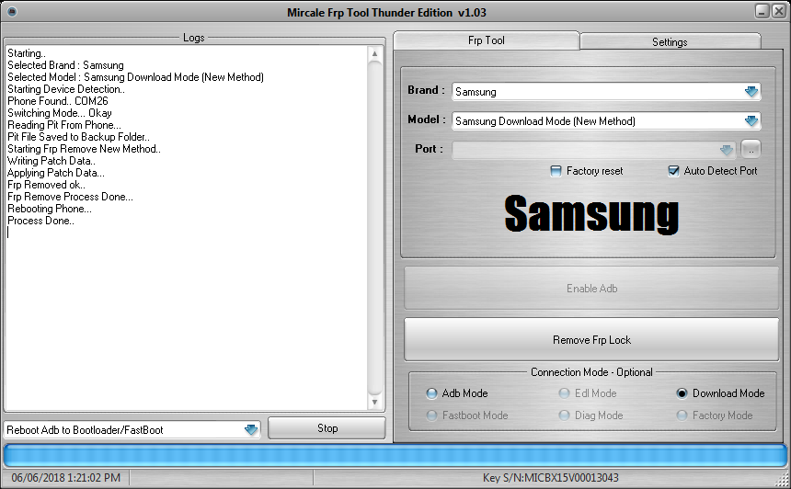791x489 pixels.
Task: Click the Stop button
Action: pos(327,428)
